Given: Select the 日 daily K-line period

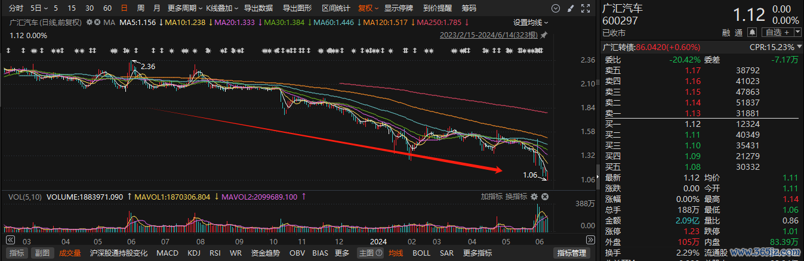Looking at the screenshot, I should point(124,8).
